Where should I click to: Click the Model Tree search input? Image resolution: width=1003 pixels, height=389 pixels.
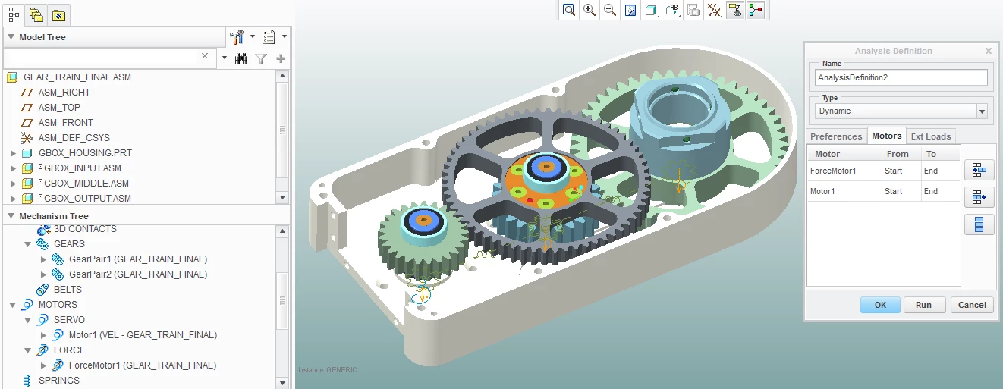click(110, 58)
